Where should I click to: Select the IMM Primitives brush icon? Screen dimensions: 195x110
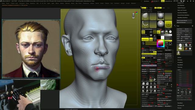pyautogui.click(x=151, y=91)
